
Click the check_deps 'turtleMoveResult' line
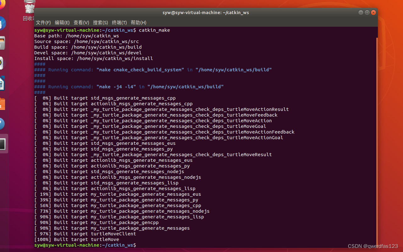pyautogui.click(x=153, y=155)
